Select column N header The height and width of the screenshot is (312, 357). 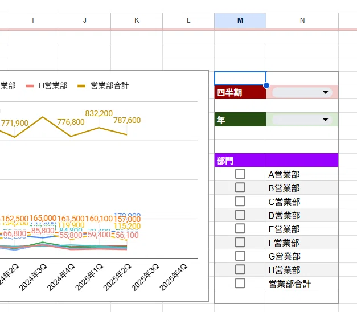coord(302,20)
